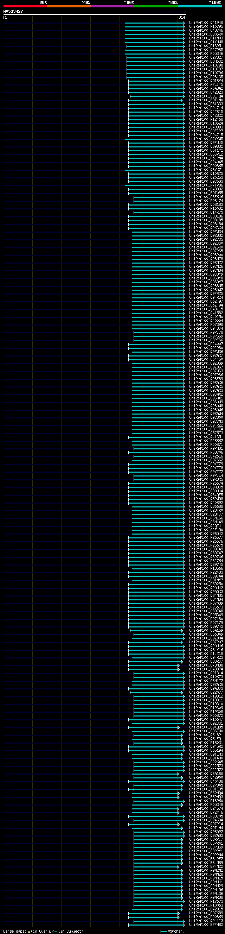This screenshot has height=934, width=225.
Task: Select hit label UniRef100_P12468
Action: click(206, 119)
